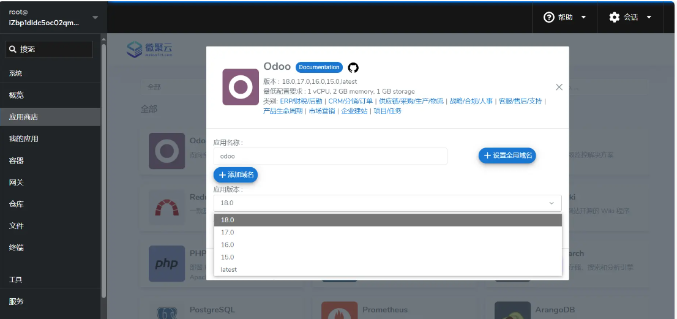The width and height of the screenshot is (677, 319).
Task: Select version 15.0 from the list
Action: click(387, 257)
